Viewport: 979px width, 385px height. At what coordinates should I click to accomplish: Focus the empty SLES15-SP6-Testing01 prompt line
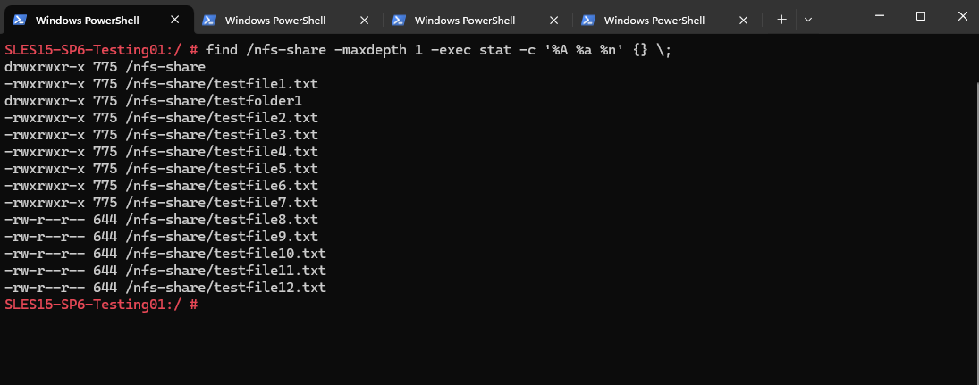pos(101,305)
